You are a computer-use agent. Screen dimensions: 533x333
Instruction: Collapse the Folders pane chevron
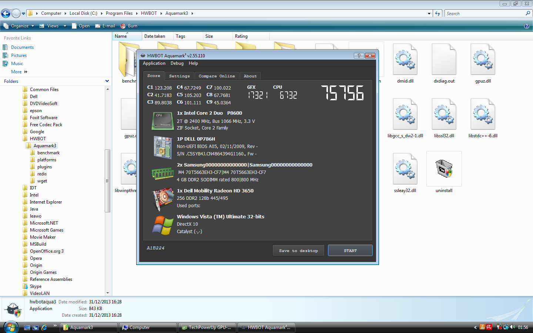pyautogui.click(x=107, y=81)
